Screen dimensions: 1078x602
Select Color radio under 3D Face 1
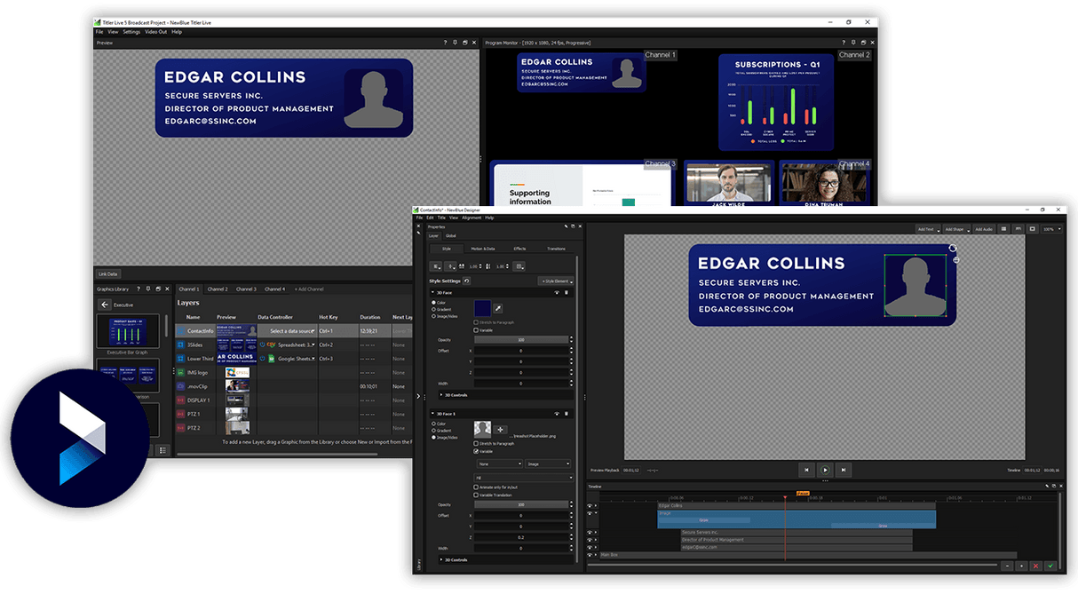(x=433, y=424)
